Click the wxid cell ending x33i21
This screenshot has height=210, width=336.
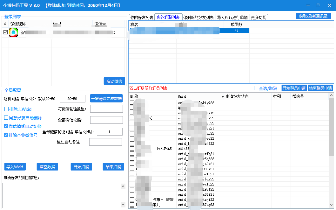coord(200,194)
